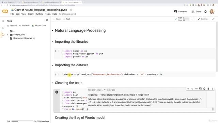Close the Files panel
218x123 pixels.
(47, 20)
